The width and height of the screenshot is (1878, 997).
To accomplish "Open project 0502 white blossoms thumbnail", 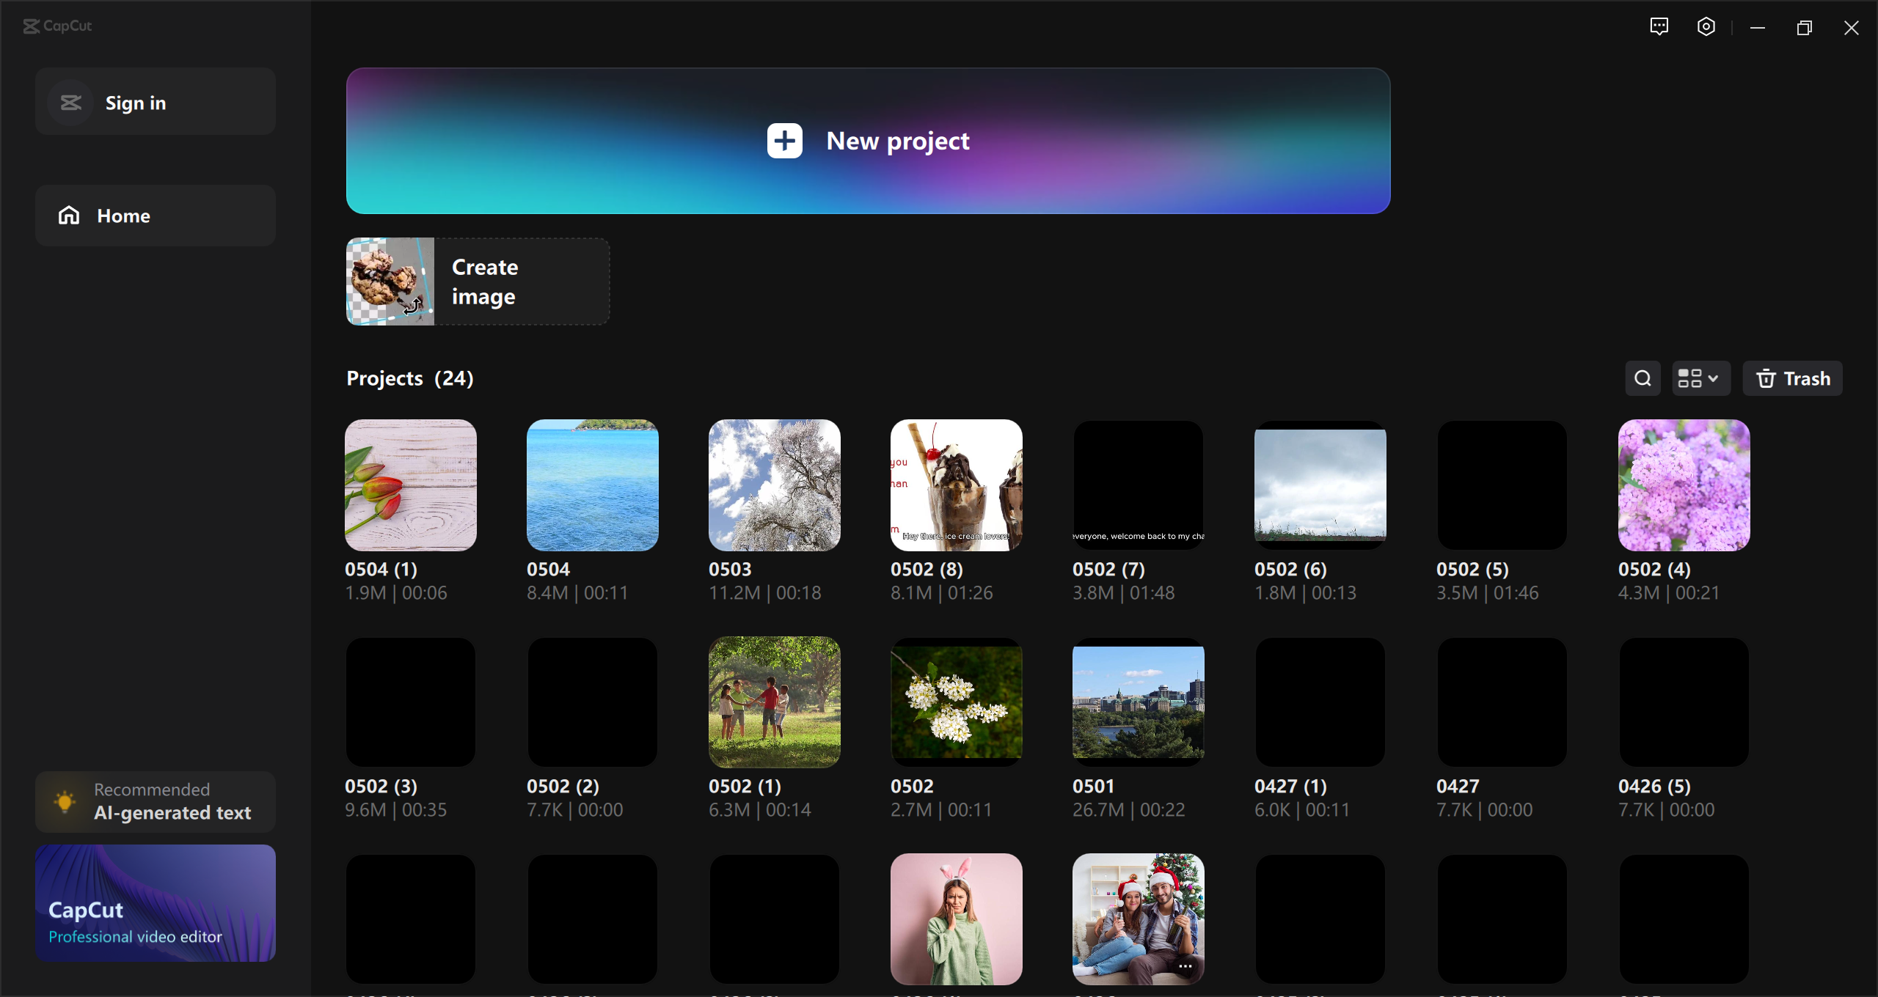I will [957, 702].
